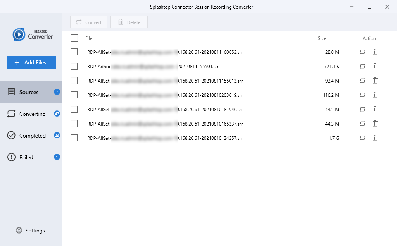The image size is (397, 246).
Task: Convert the file ending 20210810203619.srr
Action: point(362,95)
